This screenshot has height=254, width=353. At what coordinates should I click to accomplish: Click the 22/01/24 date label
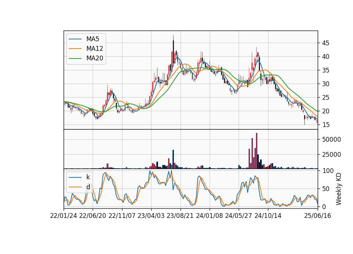pyautogui.click(x=64, y=216)
